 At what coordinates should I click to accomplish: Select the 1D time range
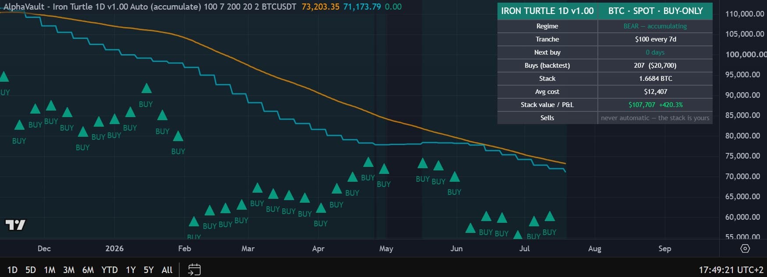pyautogui.click(x=12, y=270)
